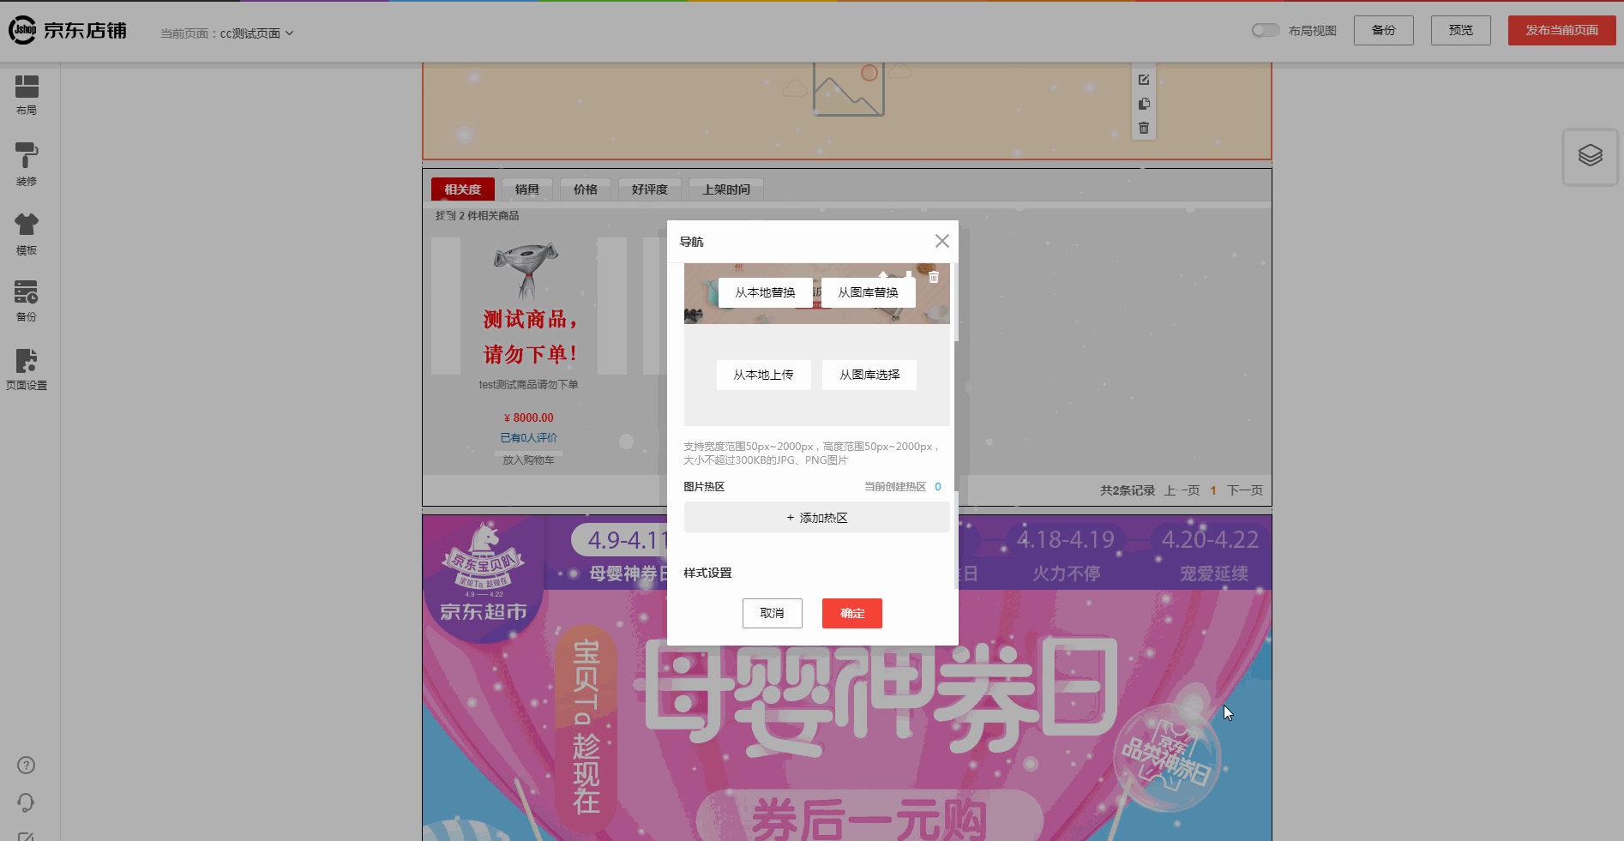Click 取消 cancel in dialog
Viewport: 1624px width, 841px height.
coord(773,613)
